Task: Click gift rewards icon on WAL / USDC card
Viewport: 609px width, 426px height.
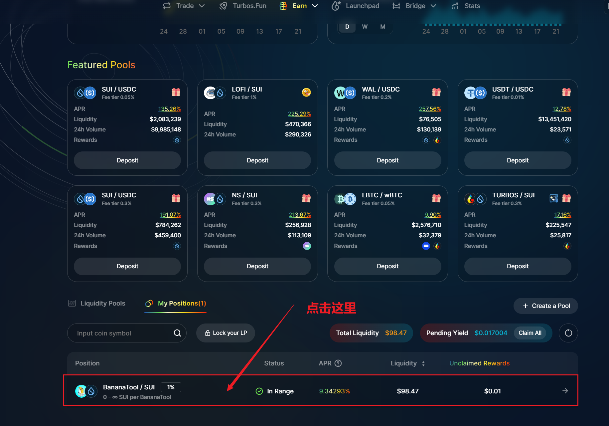Action: tap(436, 92)
